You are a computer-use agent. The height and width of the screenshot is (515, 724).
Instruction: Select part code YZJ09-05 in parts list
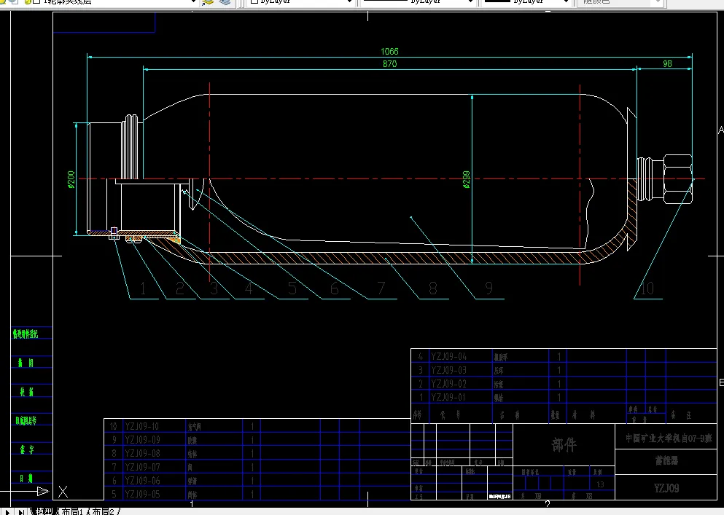tap(142, 494)
